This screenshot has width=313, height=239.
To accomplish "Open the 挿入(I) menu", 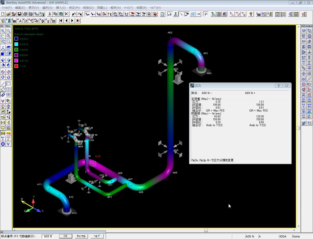I will (x=61, y=8).
